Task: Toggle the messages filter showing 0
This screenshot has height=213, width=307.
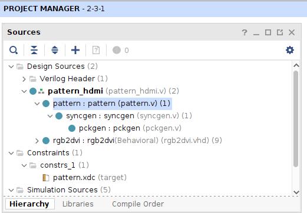Action: click(120, 50)
